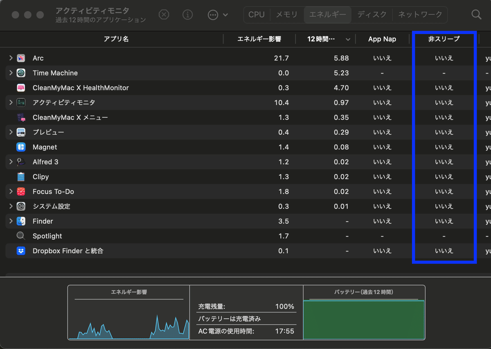Click the 充電残量 100% value
This screenshot has height=349, width=491.
tap(285, 306)
